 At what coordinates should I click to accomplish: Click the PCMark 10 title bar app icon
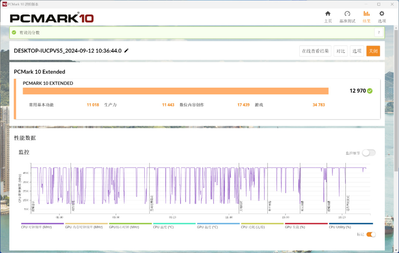point(4,4)
